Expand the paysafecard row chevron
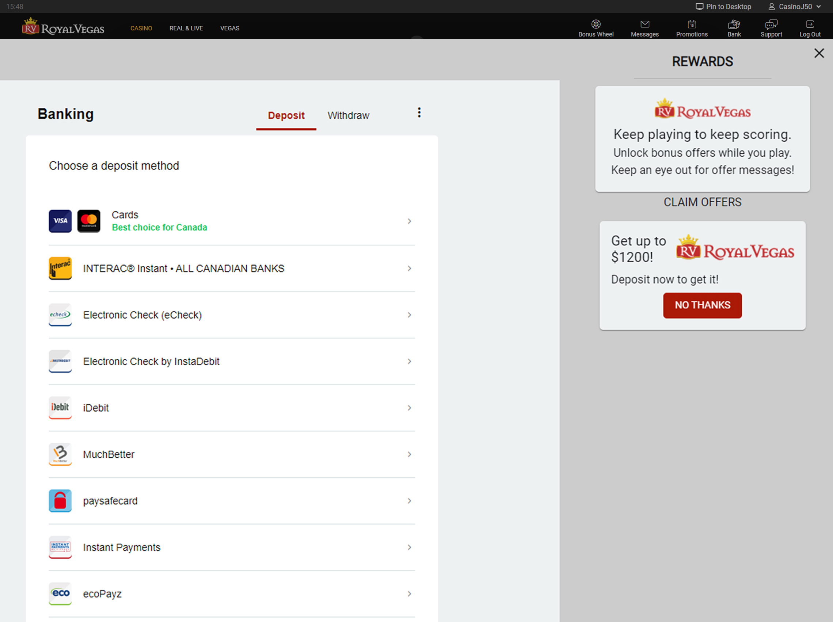833x622 pixels. 409,501
